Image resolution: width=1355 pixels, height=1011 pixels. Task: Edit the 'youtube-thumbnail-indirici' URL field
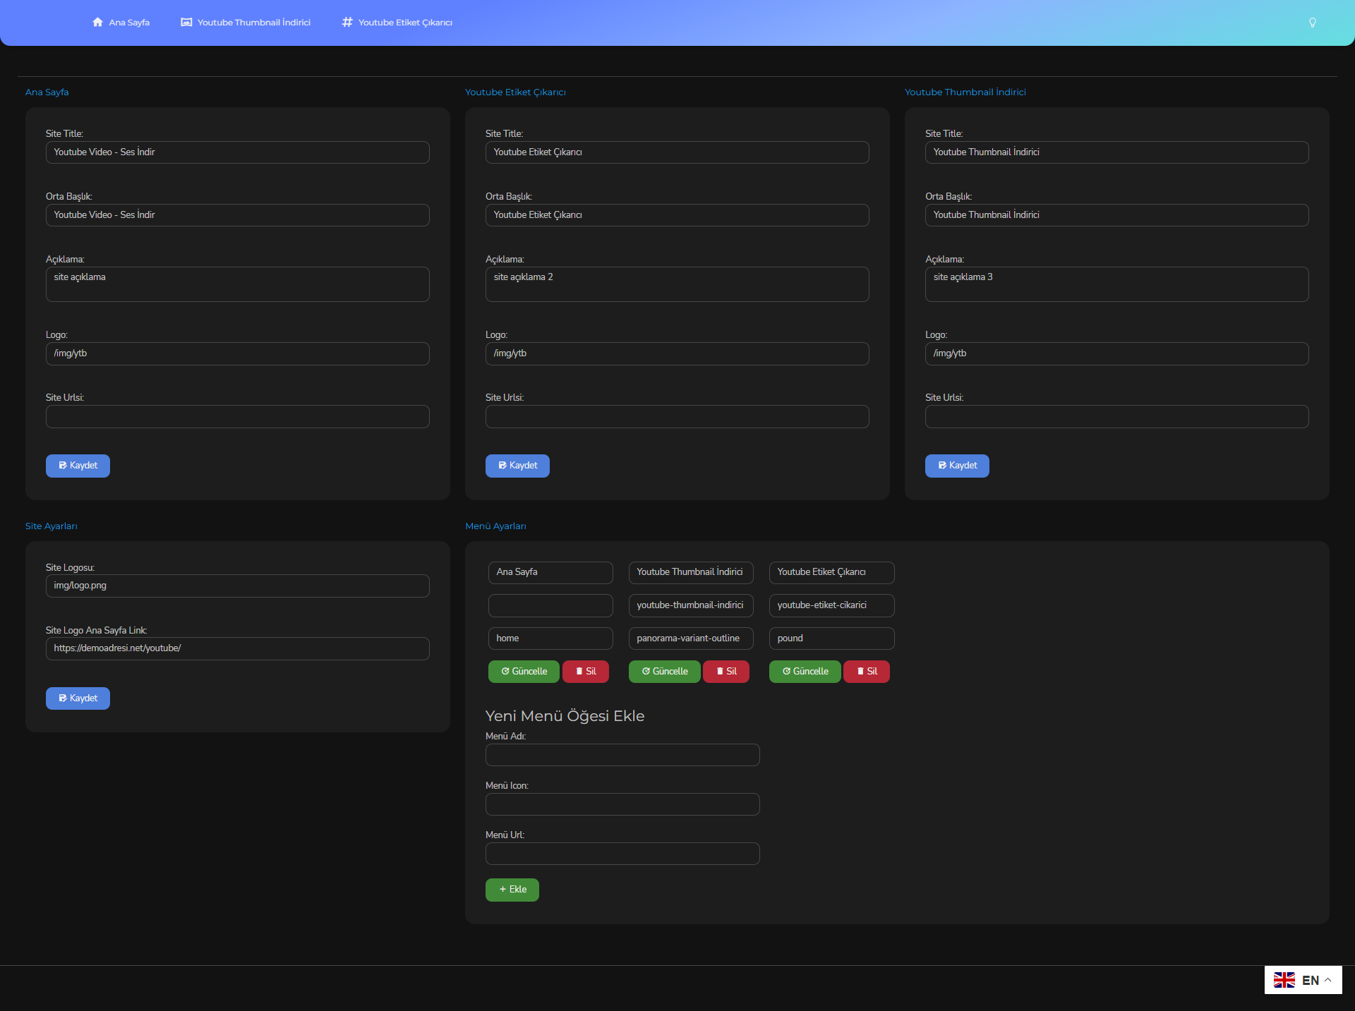[691, 605]
